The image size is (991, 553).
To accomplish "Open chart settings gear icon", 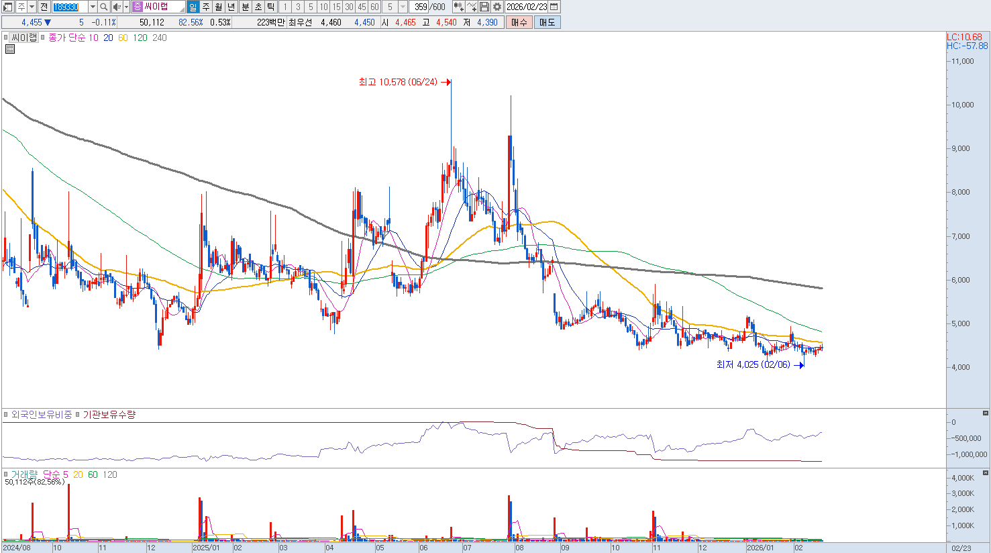I will [497, 7].
